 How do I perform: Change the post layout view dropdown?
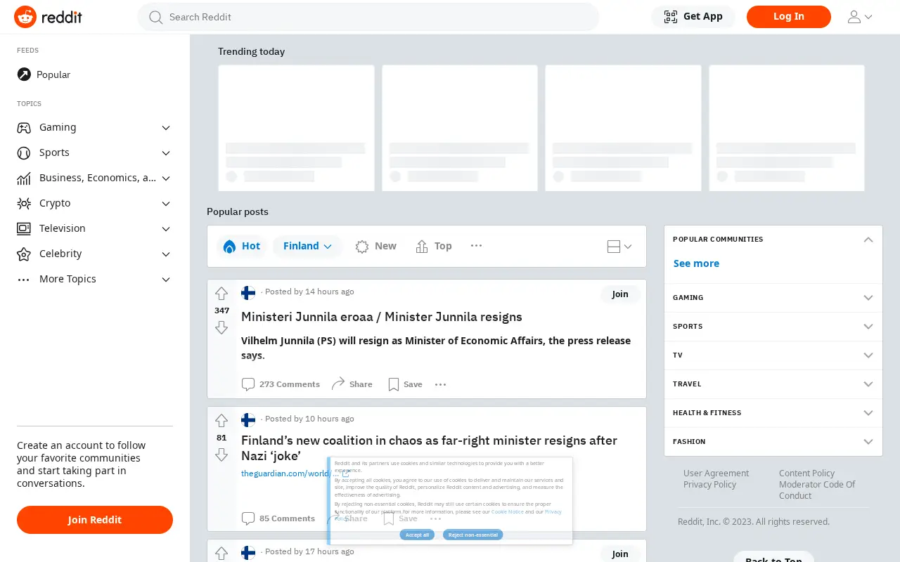[x=619, y=247]
